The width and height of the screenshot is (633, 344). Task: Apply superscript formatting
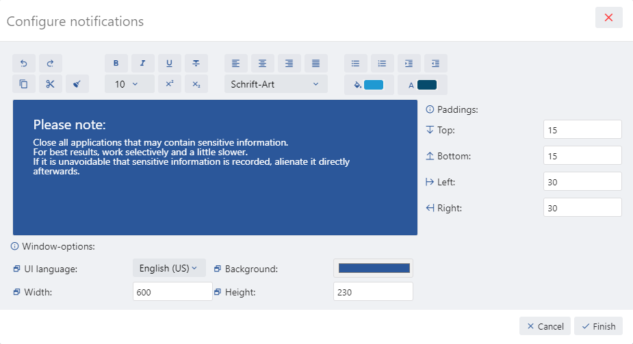point(169,84)
